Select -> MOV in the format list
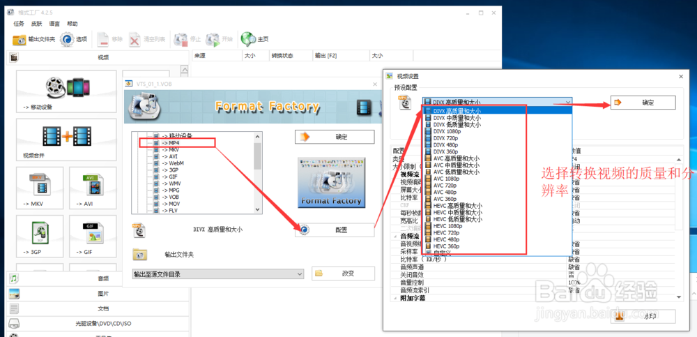 171,204
